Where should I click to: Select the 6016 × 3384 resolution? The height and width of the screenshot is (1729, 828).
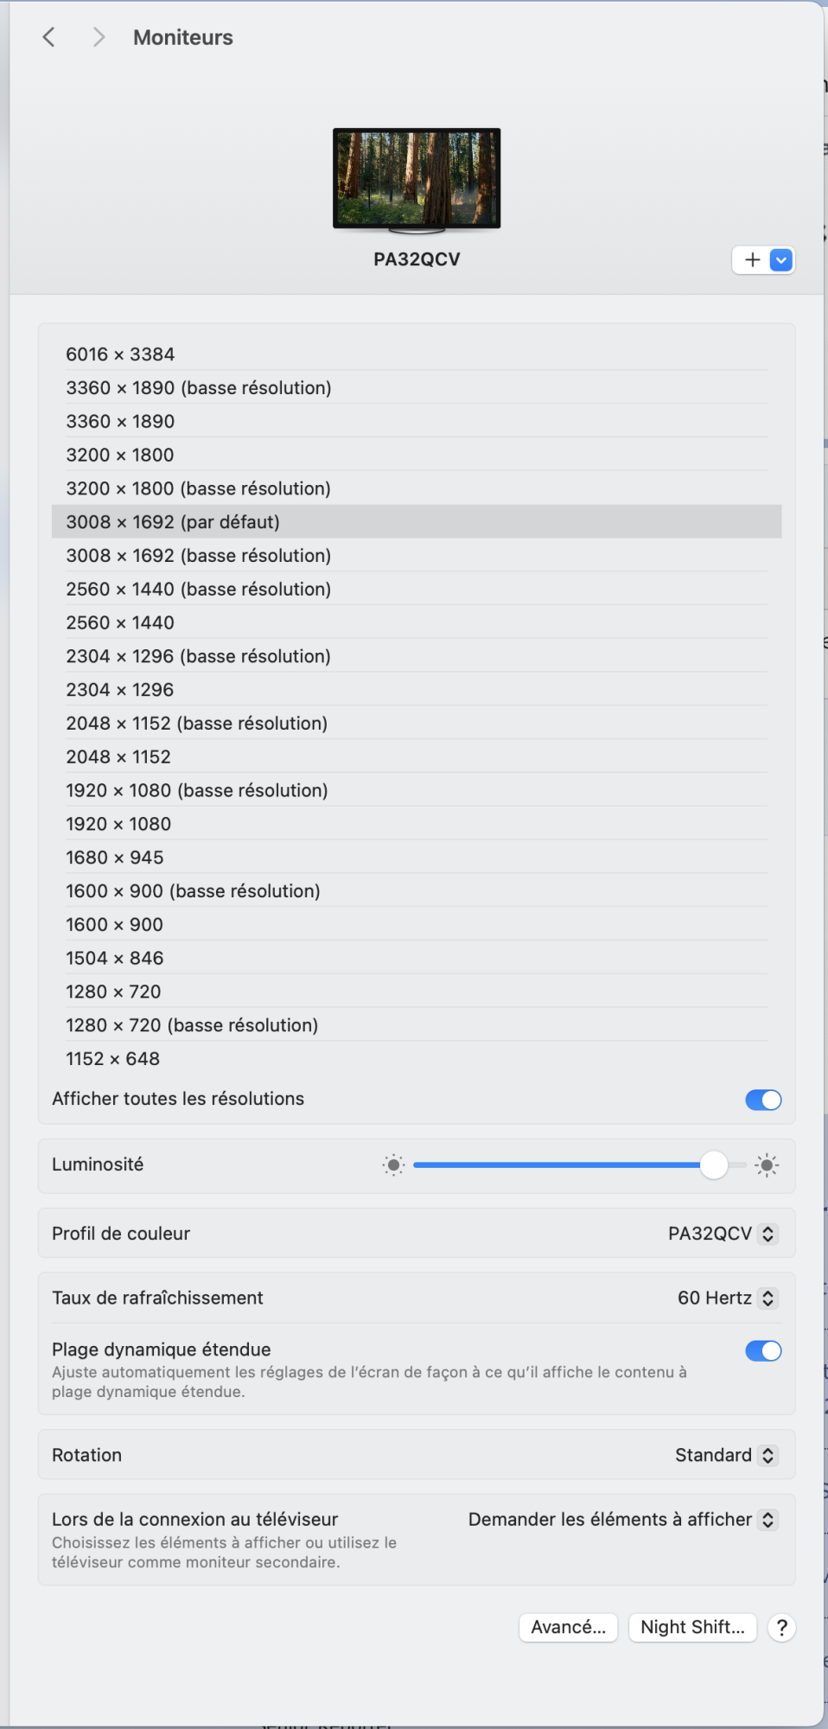pos(120,354)
